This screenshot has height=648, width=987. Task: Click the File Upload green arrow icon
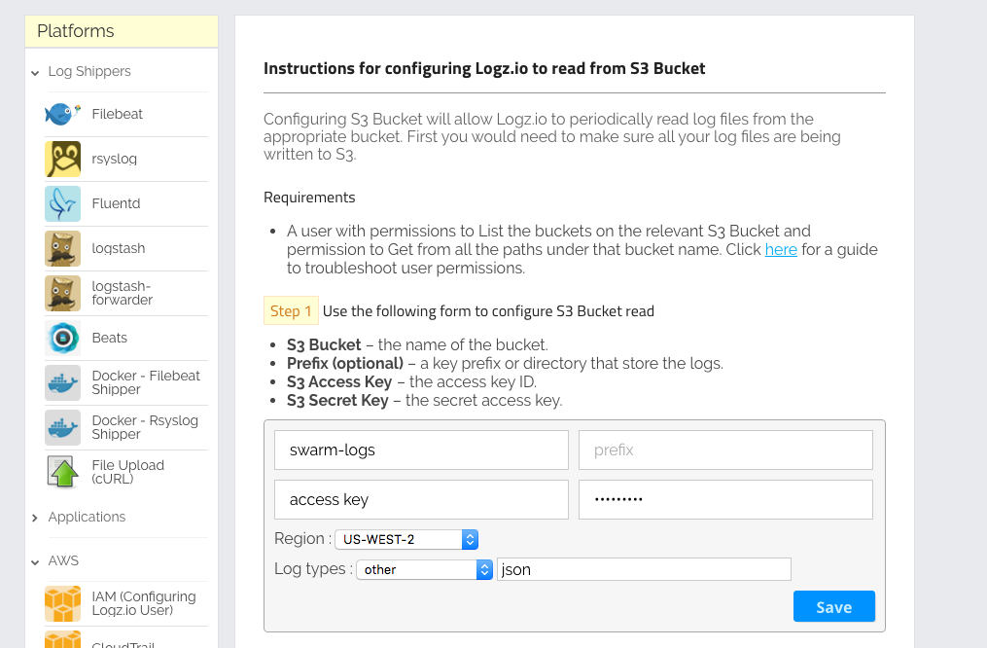pyautogui.click(x=62, y=472)
